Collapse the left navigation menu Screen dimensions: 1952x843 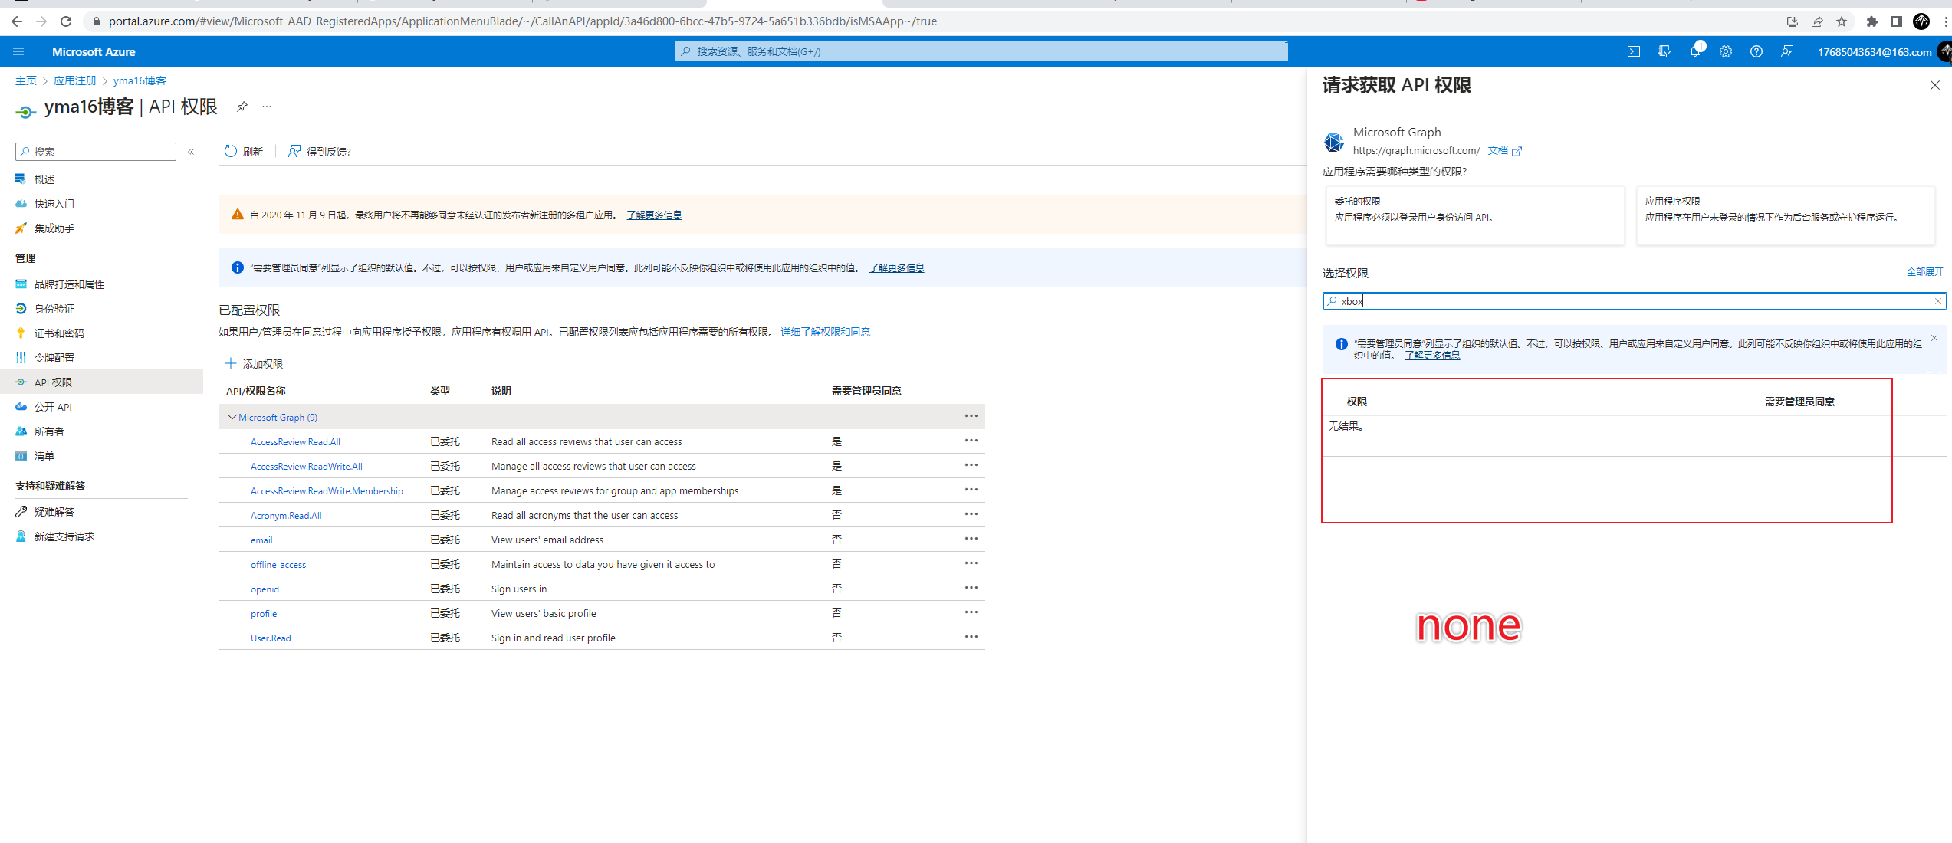click(x=191, y=152)
